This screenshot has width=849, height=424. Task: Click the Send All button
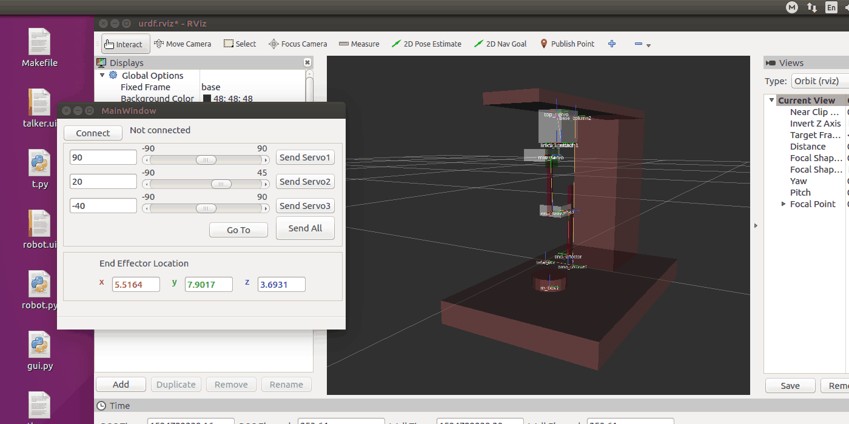point(305,228)
